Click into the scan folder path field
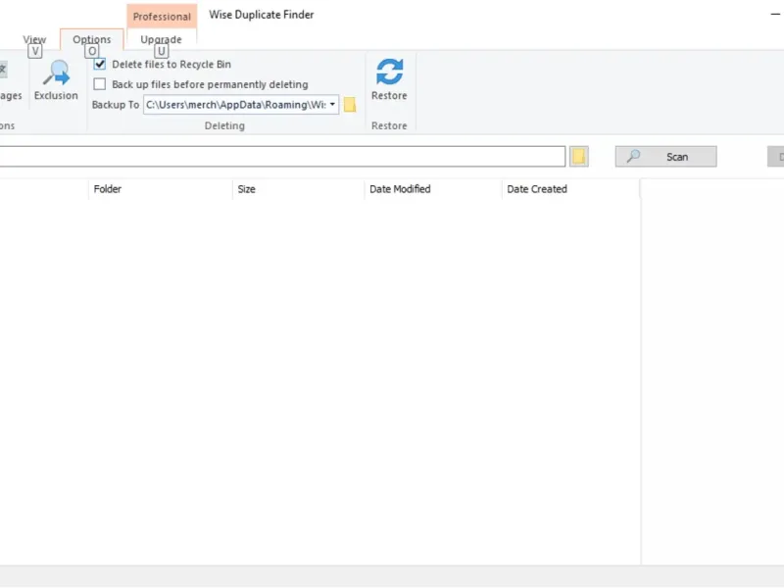This screenshot has height=588, width=784. point(282,157)
